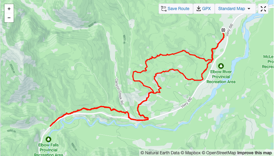Select the checkered finish flag marker

(x=223, y=30)
